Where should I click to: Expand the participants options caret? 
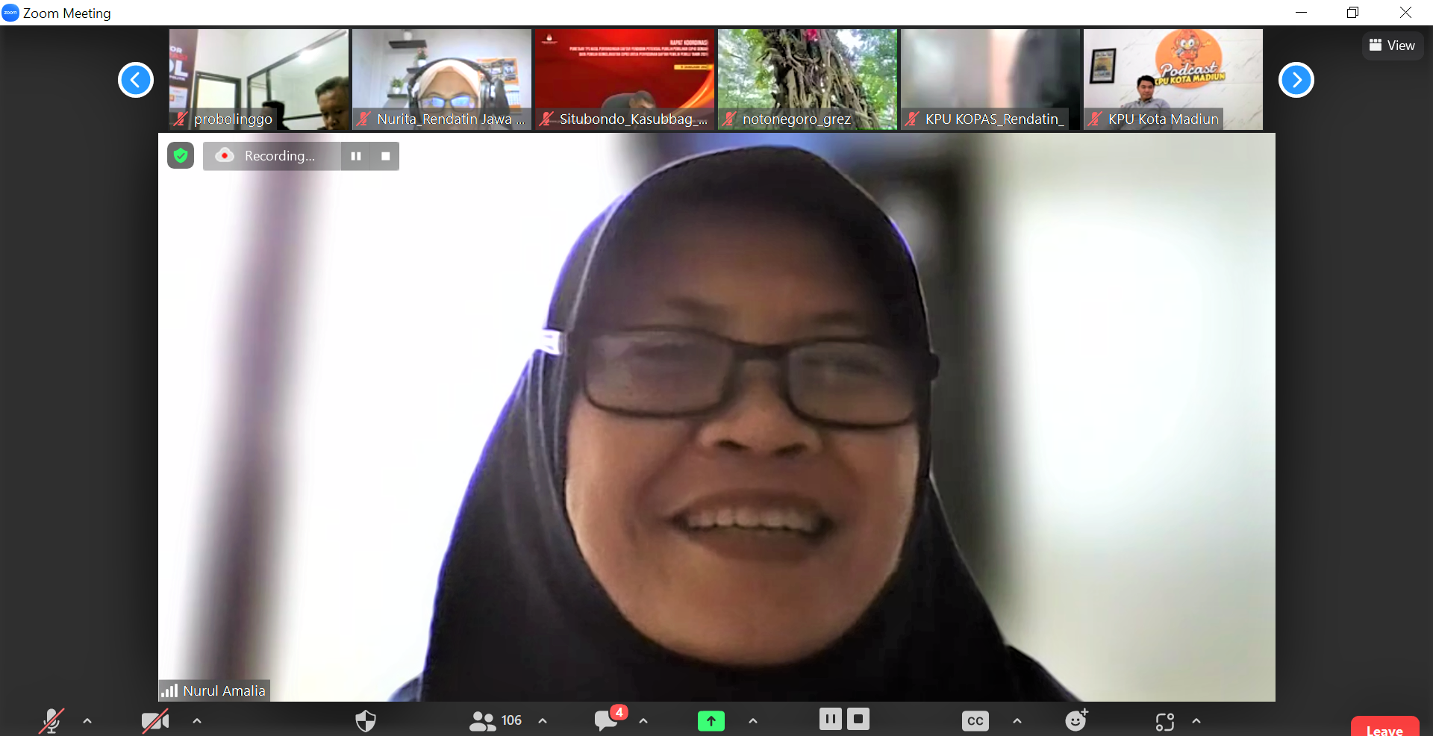[543, 720]
